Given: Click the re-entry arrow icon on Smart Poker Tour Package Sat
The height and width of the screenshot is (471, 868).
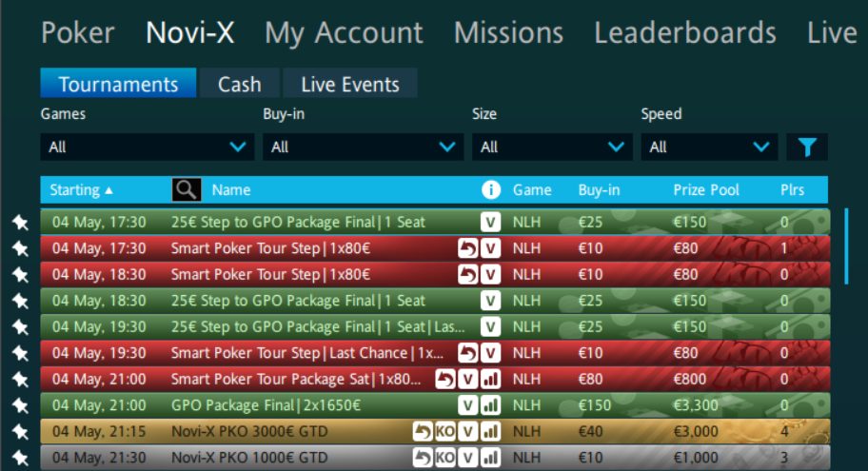Looking at the screenshot, I should tap(445, 379).
